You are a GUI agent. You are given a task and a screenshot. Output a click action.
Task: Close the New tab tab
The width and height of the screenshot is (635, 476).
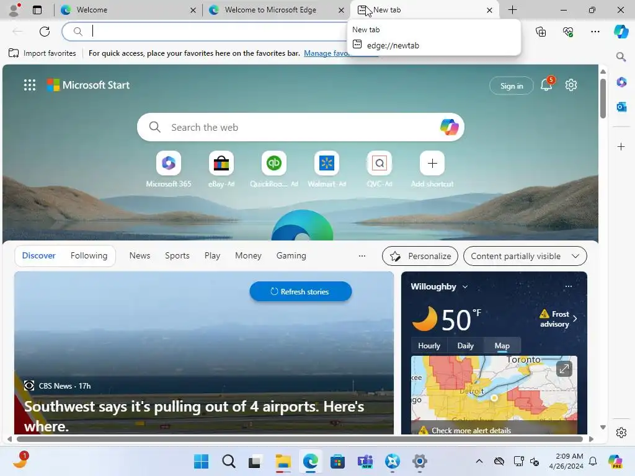(489, 10)
